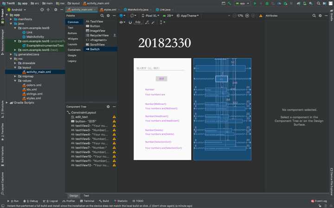Image resolution: width=334 pixels, height=208 pixels.
Task: Open Search Everywhere magnifier in main toolbar
Action: click(318, 3)
